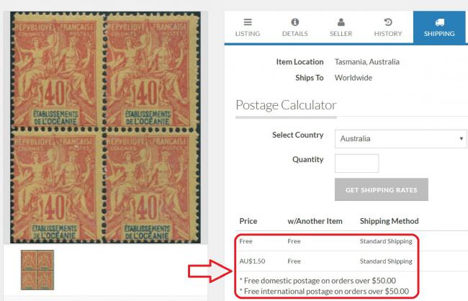Click the Details info icon

click(295, 22)
